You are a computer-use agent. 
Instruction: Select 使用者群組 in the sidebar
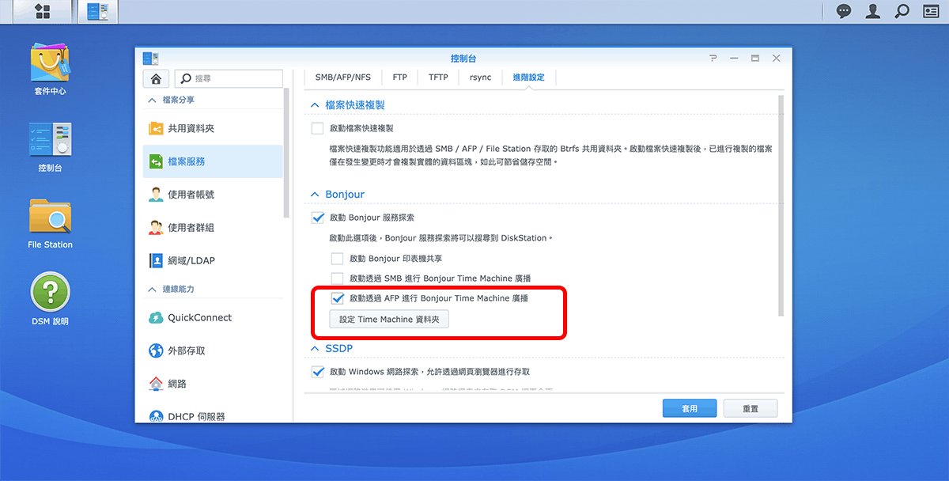pyautogui.click(x=213, y=228)
